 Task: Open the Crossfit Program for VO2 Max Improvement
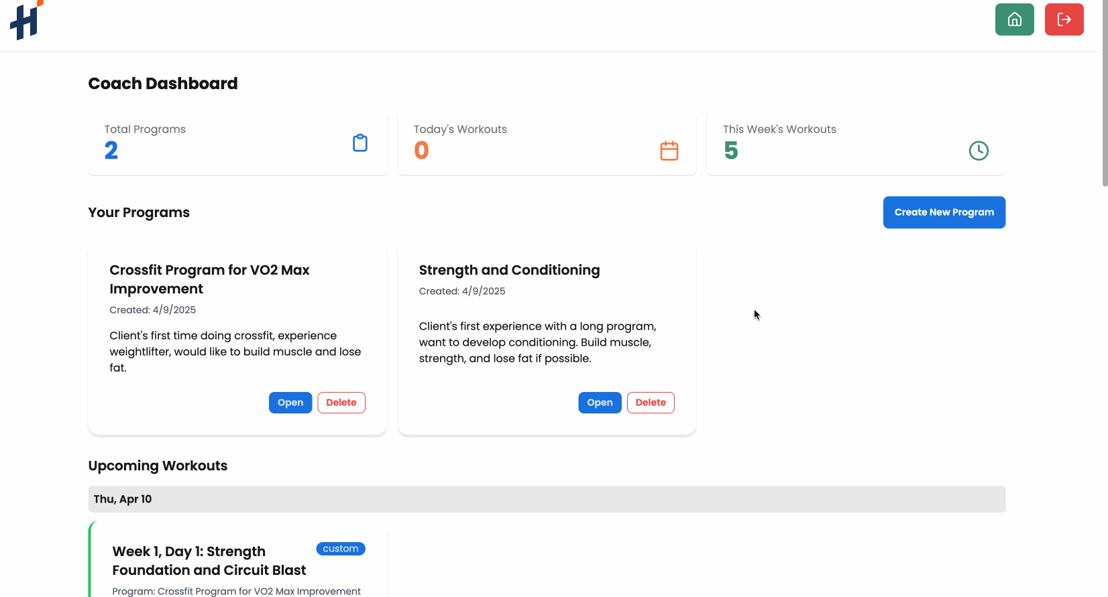point(290,402)
